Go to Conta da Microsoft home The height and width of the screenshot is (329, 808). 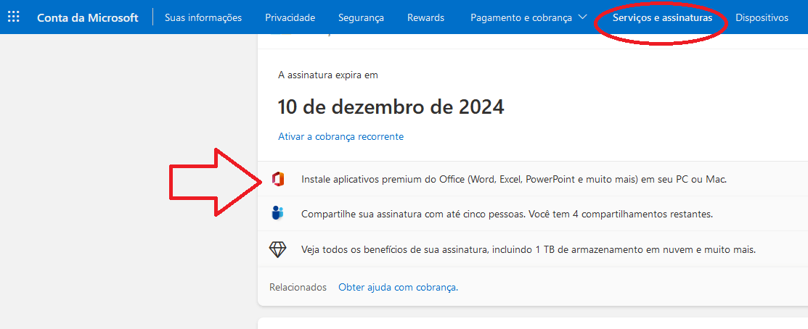88,17
